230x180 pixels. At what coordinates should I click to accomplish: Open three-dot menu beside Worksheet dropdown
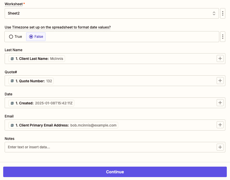223,13
